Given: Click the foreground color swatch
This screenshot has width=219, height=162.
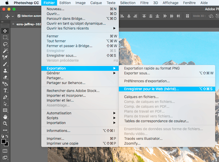Looking at the screenshot, I should [x=4, y=140].
